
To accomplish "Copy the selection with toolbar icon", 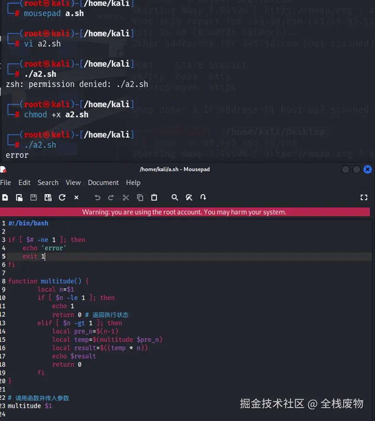I will click(140, 198).
